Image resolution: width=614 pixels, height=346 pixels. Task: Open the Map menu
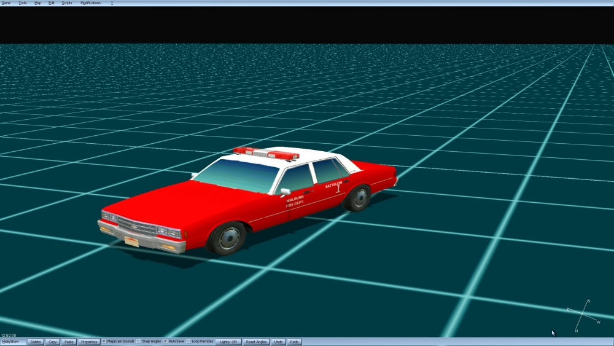click(37, 2)
